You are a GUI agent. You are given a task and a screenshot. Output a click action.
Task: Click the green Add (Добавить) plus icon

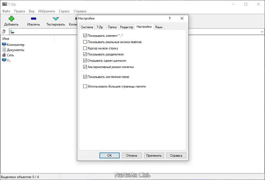[11, 19]
